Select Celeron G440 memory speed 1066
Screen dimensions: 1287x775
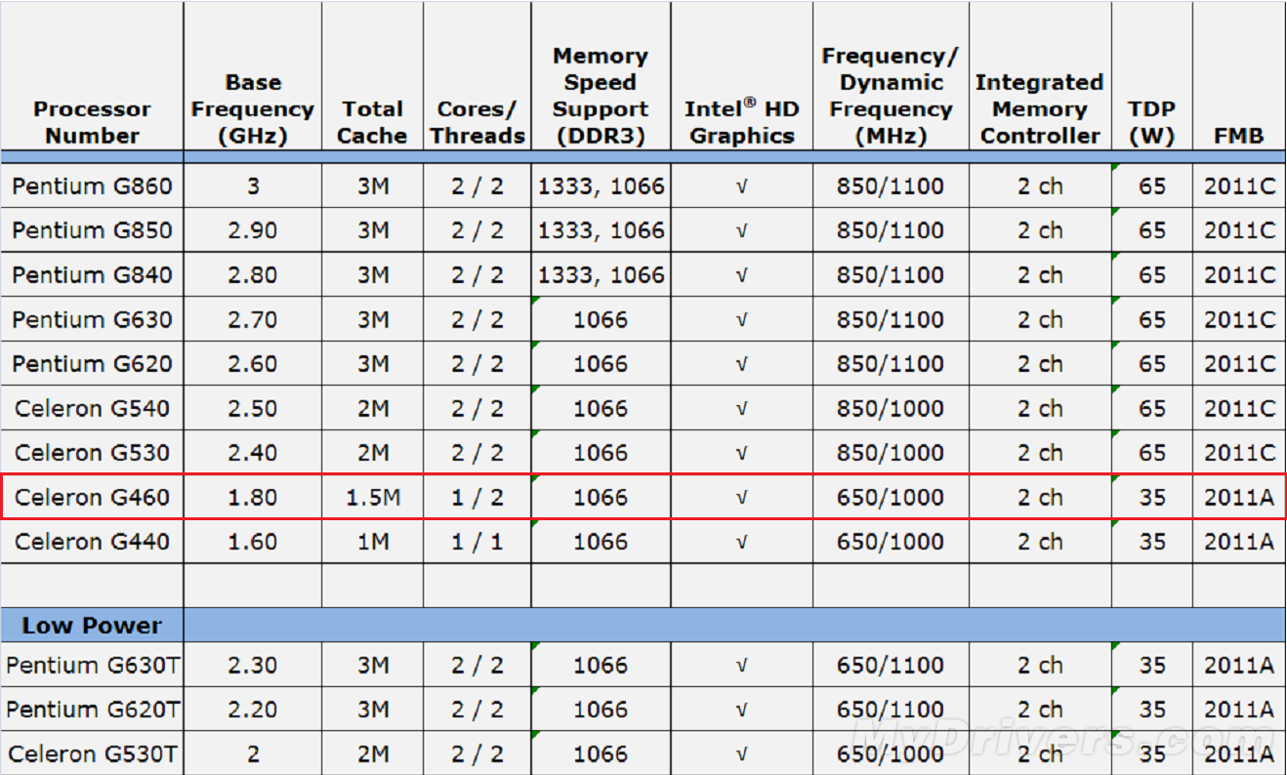[601, 542]
